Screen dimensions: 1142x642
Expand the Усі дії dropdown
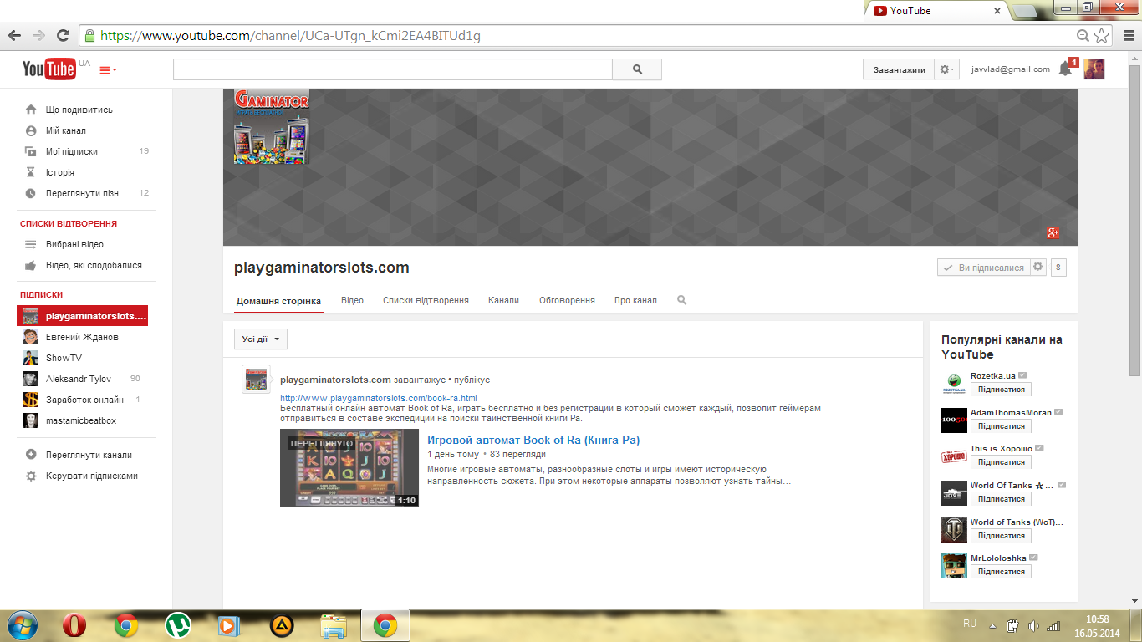(261, 339)
